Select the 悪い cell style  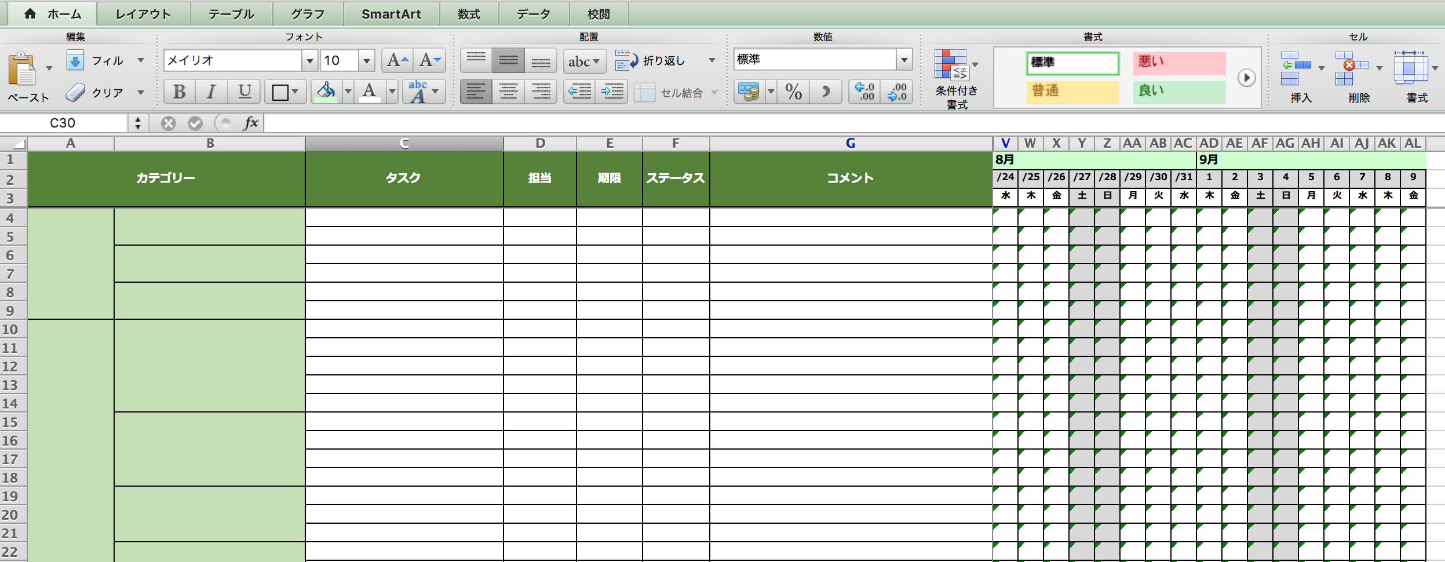pos(1179,63)
